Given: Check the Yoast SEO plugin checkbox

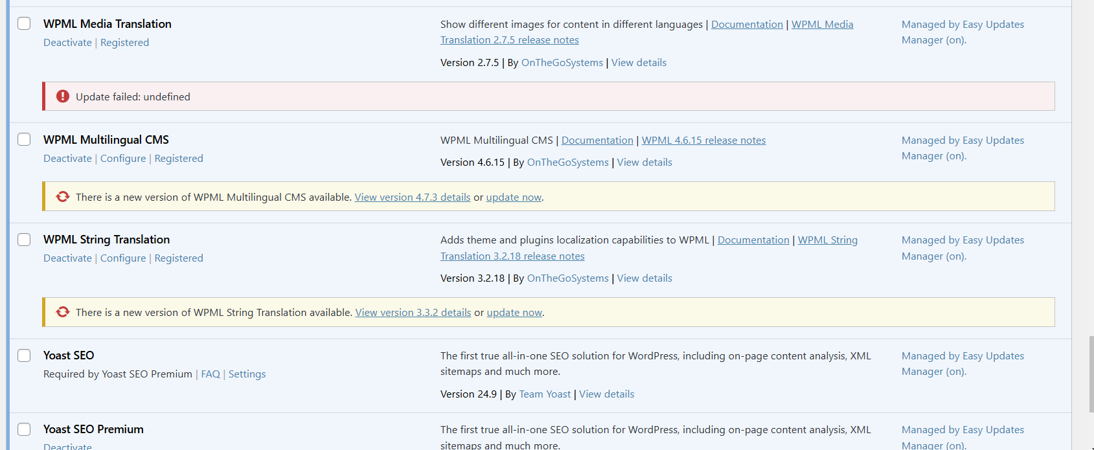Looking at the screenshot, I should pos(24,355).
